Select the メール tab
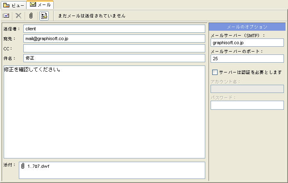288x183 pixels. [40, 5]
